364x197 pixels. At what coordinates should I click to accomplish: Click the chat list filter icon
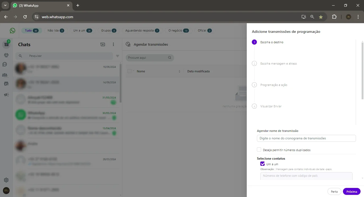click(118, 56)
